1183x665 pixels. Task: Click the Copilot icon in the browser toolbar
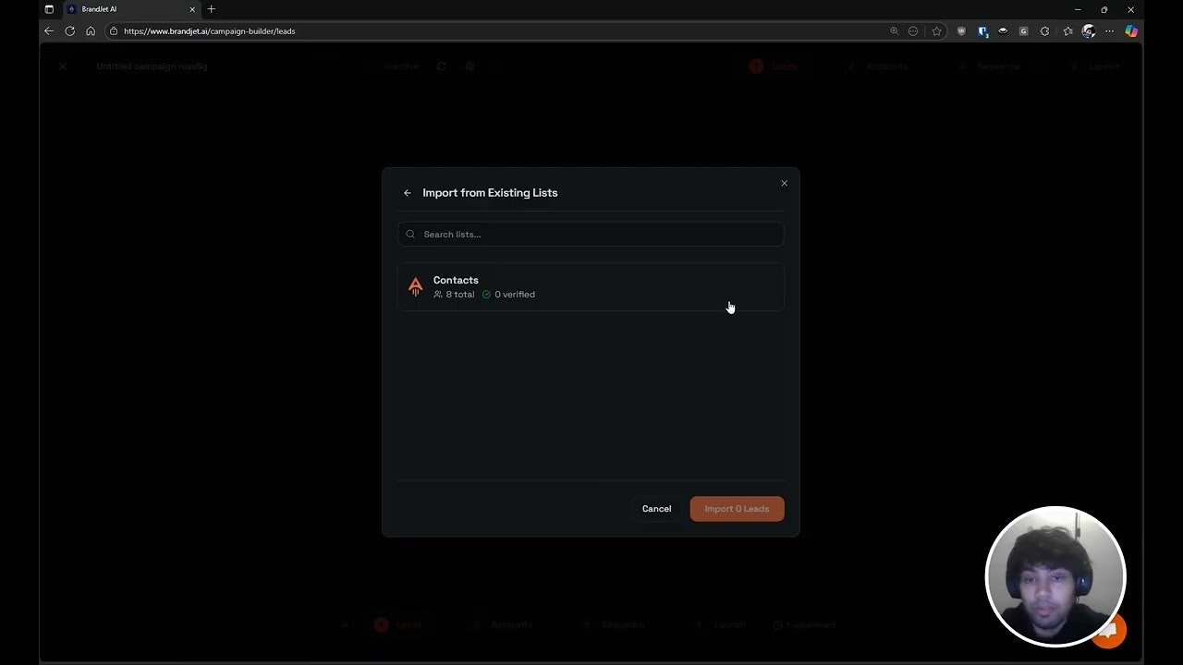pos(1131,30)
